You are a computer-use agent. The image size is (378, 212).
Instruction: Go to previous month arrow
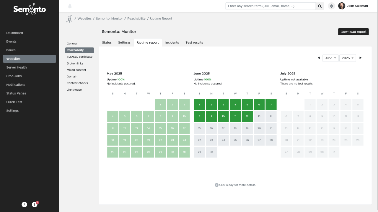pos(318,58)
